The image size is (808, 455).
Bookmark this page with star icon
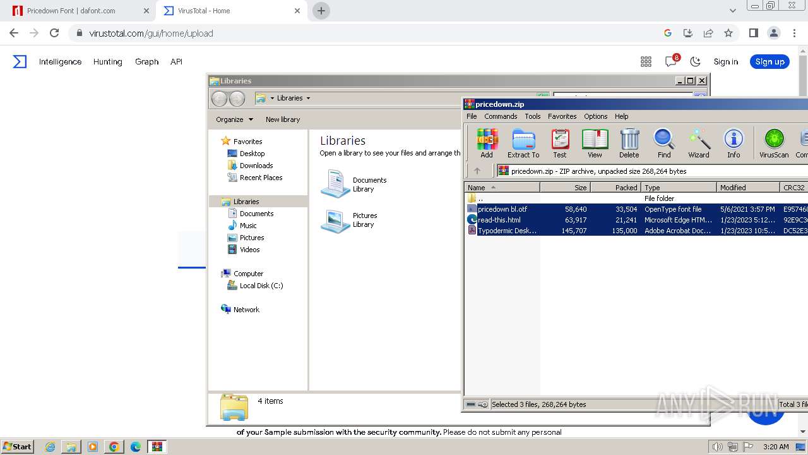pyautogui.click(x=728, y=33)
